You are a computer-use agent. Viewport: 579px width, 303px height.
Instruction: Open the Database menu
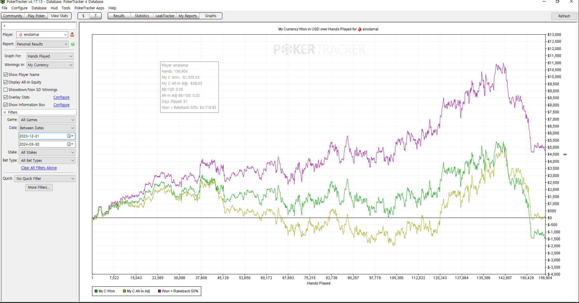click(39, 8)
